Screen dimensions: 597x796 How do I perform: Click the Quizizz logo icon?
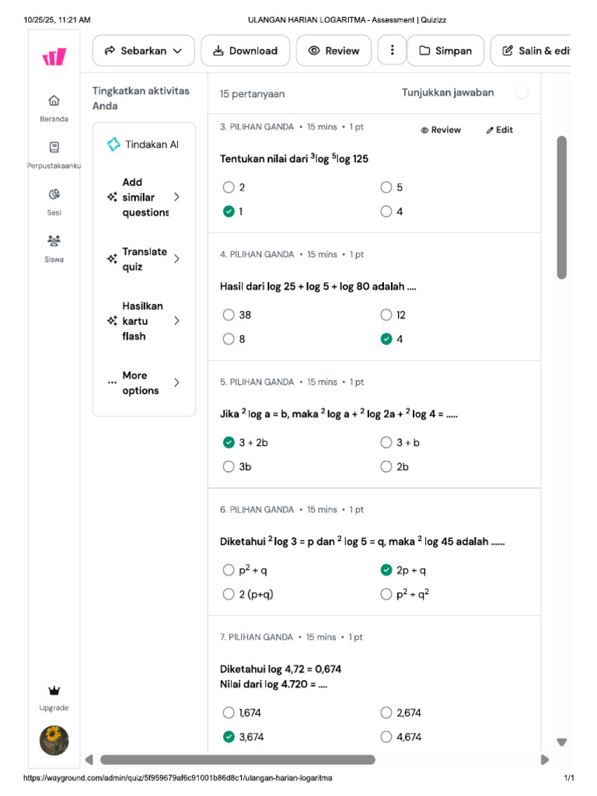pyautogui.click(x=54, y=56)
